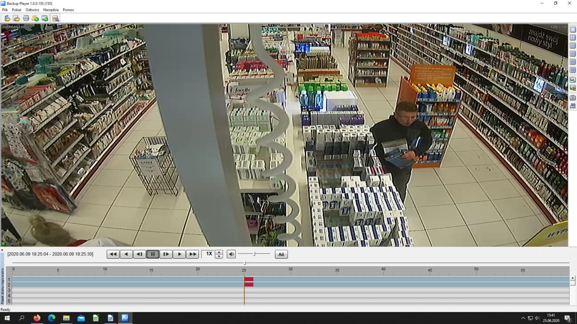
Task: Click the All button
Action: click(281, 254)
